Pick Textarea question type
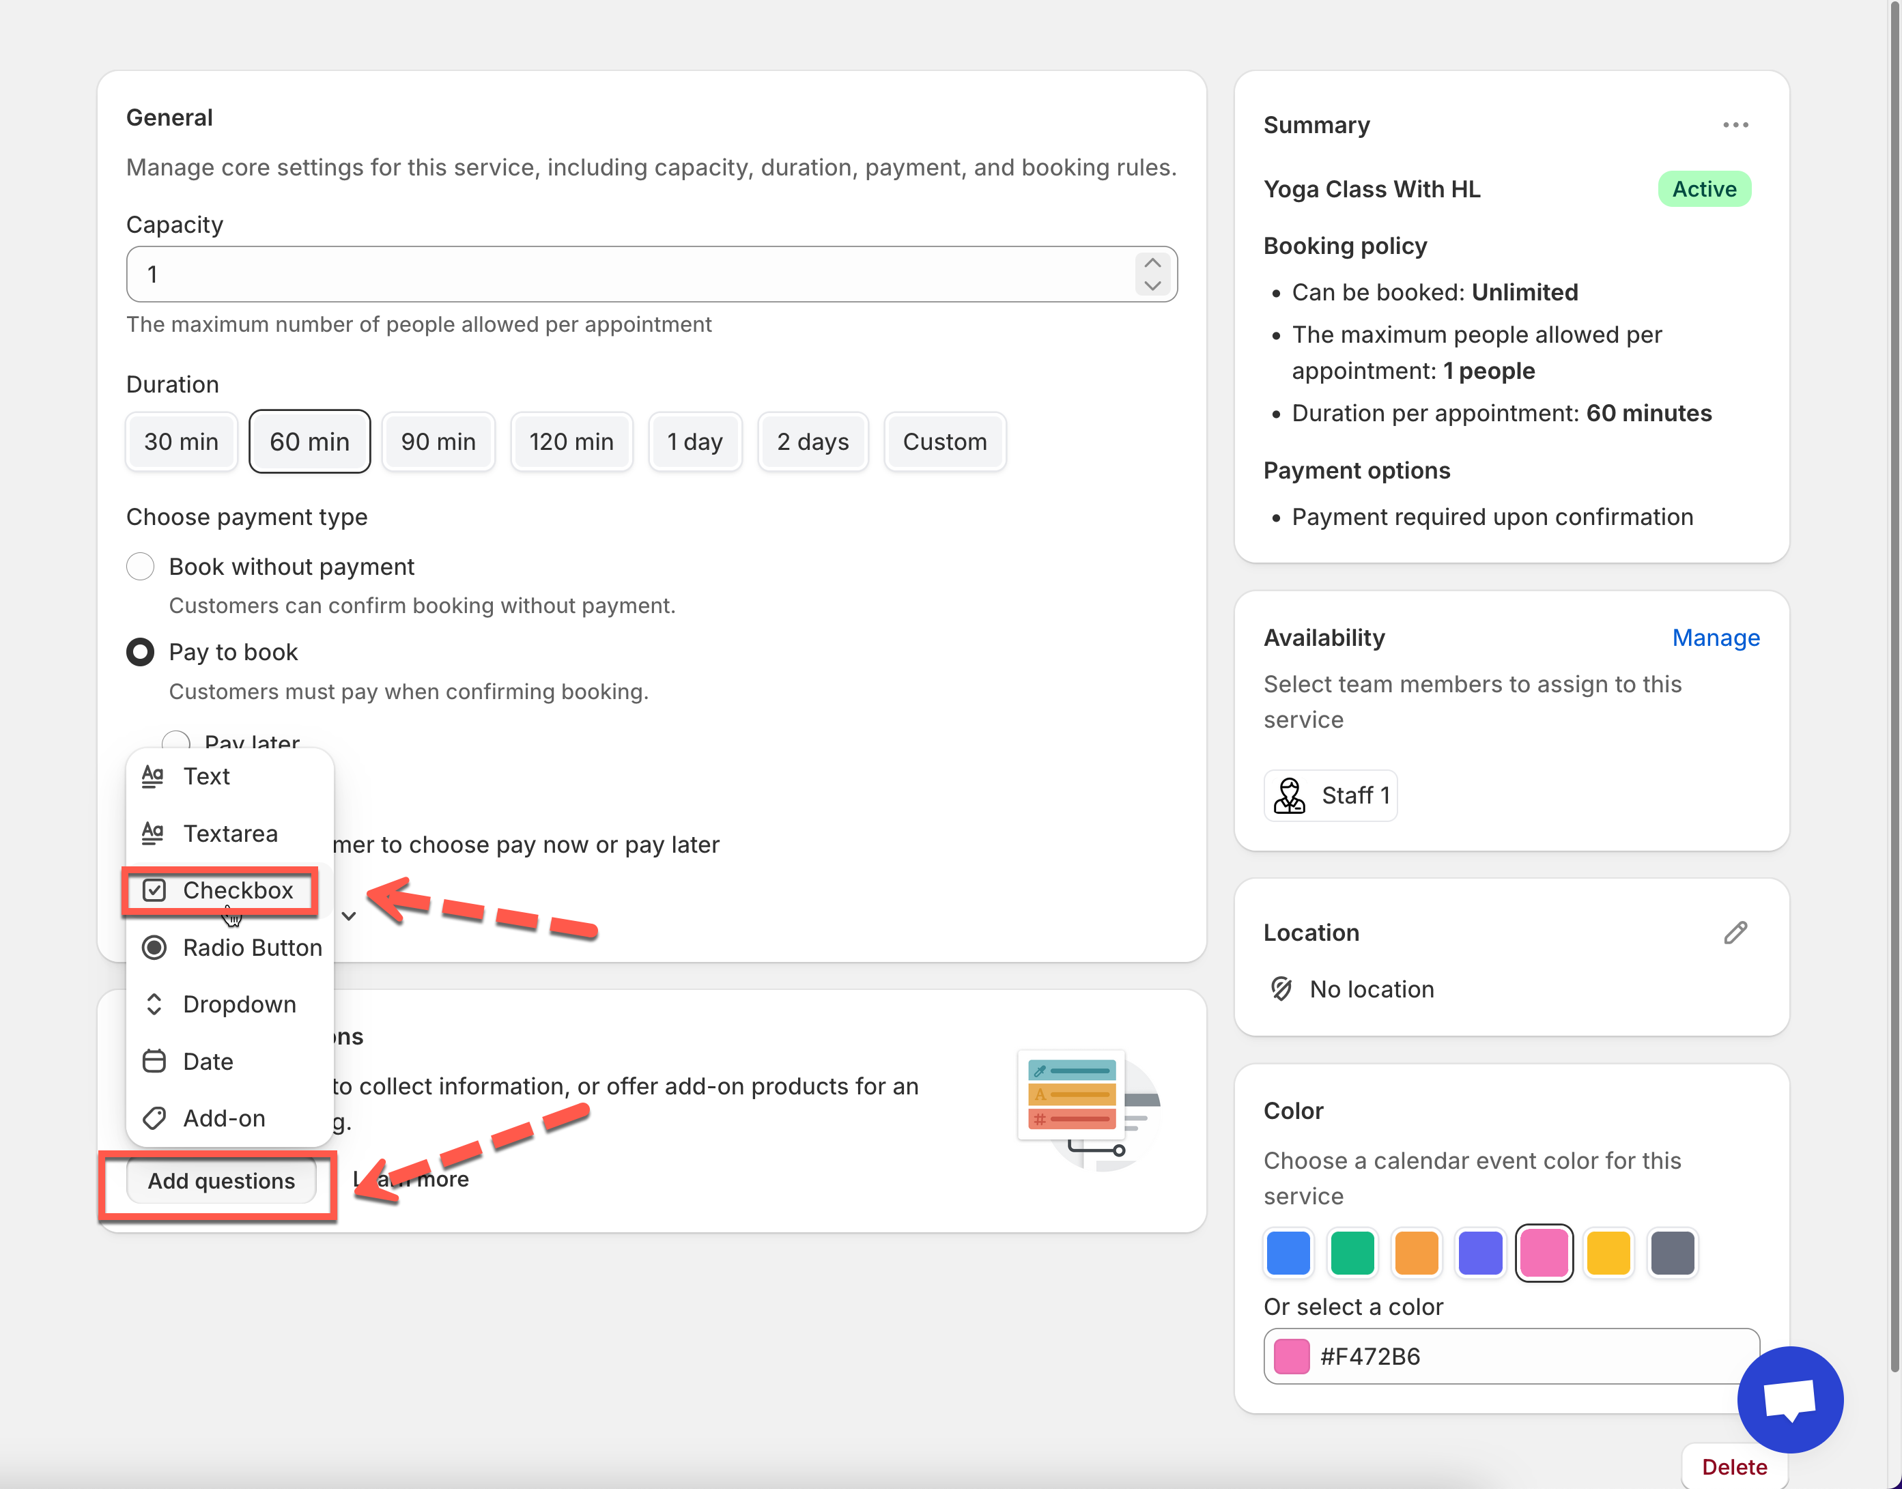The width and height of the screenshot is (1902, 1489). point(230,834)
